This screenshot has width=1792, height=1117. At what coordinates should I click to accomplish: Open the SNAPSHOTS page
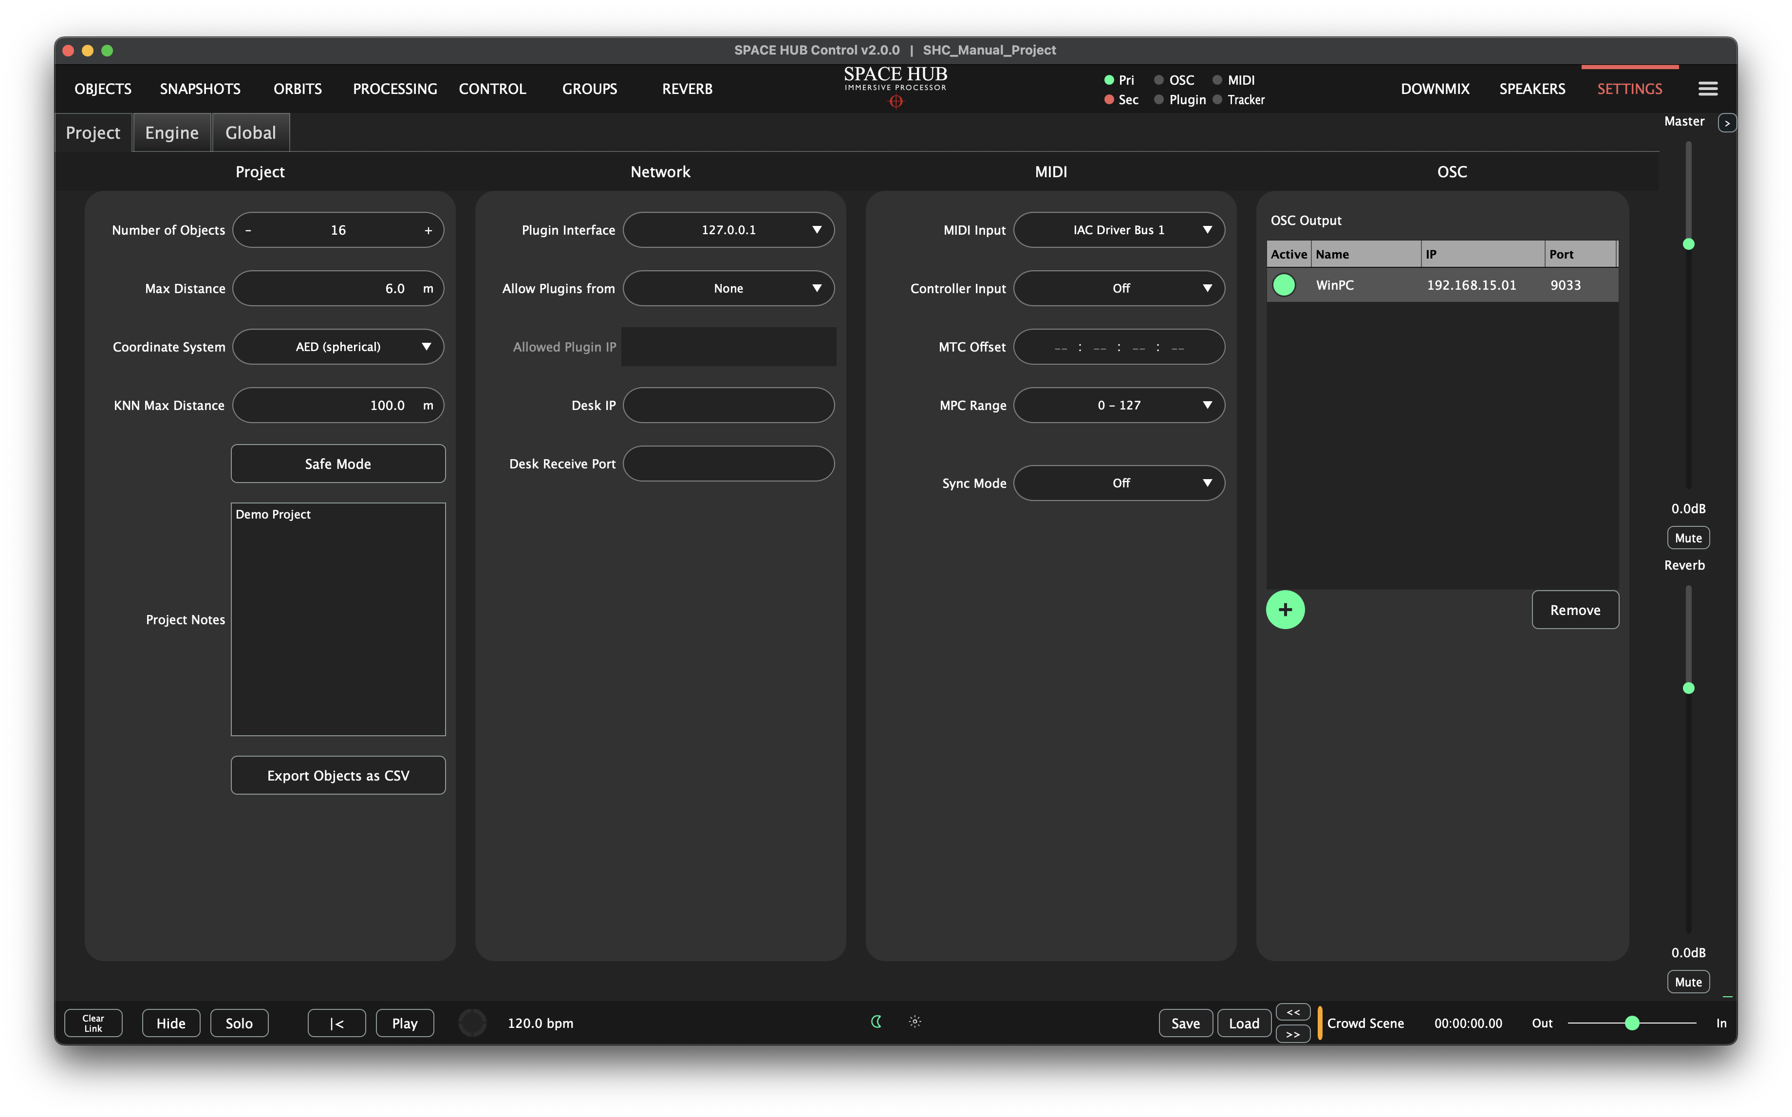tap(200, 89)
